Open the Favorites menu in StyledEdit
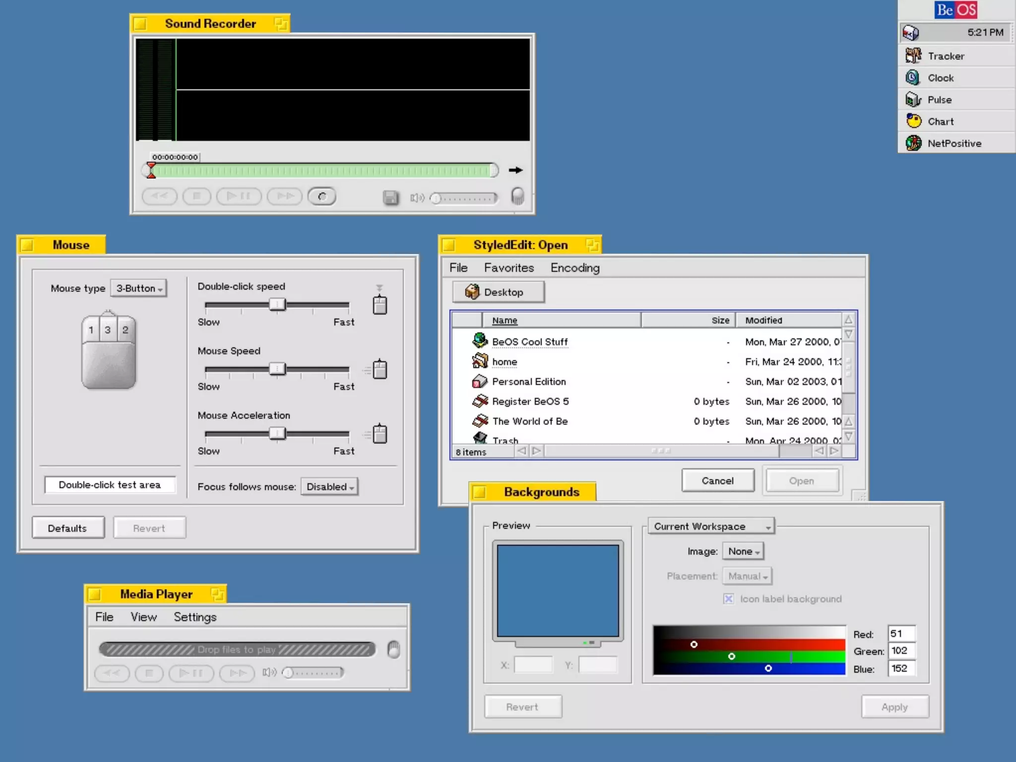 [508, 268]
